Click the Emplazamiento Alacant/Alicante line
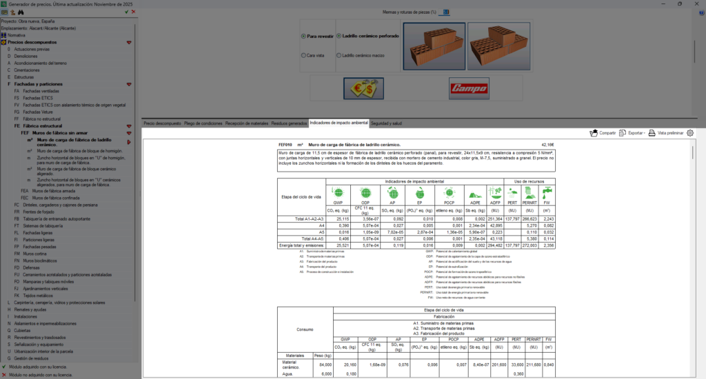The height and width of the screenshot is (379, 706). click(x=39, y=28)
